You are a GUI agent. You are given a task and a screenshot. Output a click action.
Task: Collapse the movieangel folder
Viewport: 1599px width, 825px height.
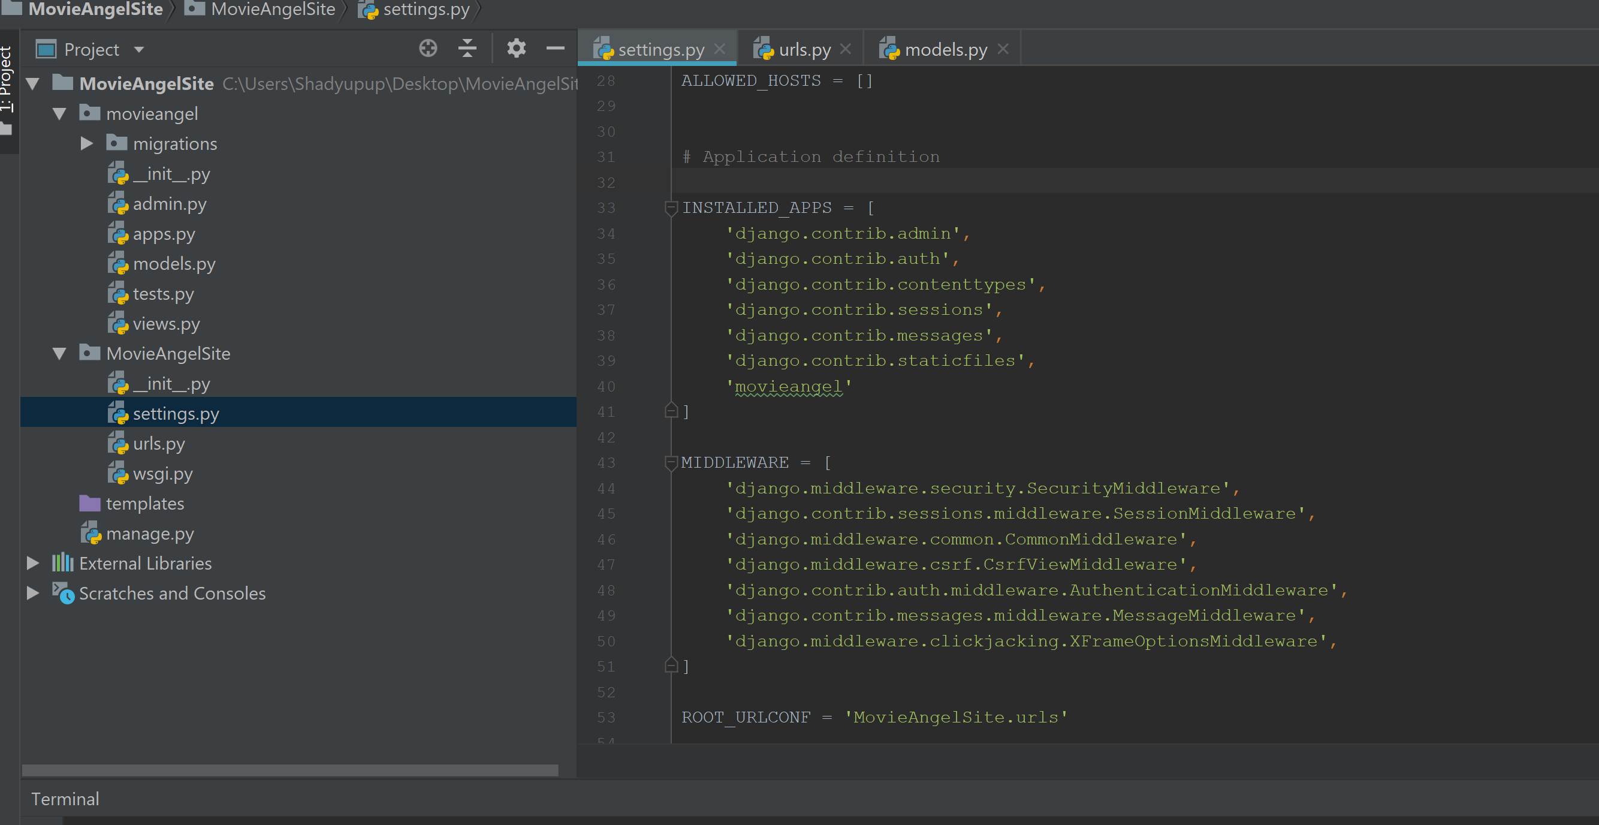point(59,115)
